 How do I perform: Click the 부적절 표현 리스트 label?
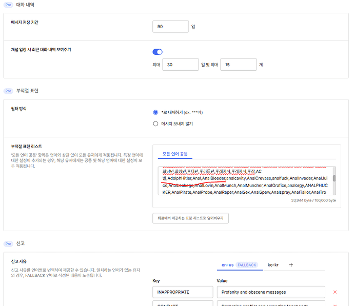26,147
